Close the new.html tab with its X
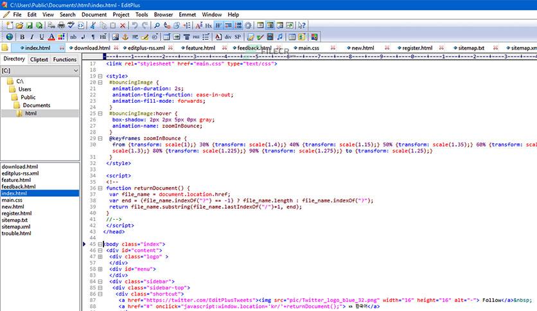The height and width of the screenshot is (311, 537). tap(387, 48)
